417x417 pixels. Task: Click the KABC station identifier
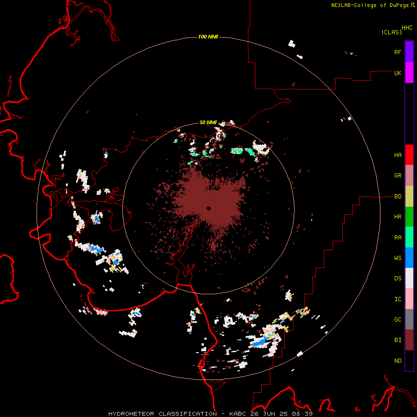tap(238, 414)
